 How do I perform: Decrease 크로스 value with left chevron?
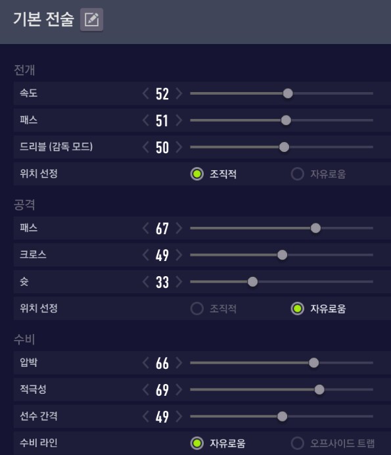pyautogui.click(x=146, y=254)
